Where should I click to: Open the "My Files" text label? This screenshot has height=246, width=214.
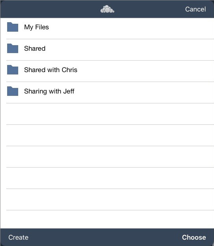tap(36, 27)
